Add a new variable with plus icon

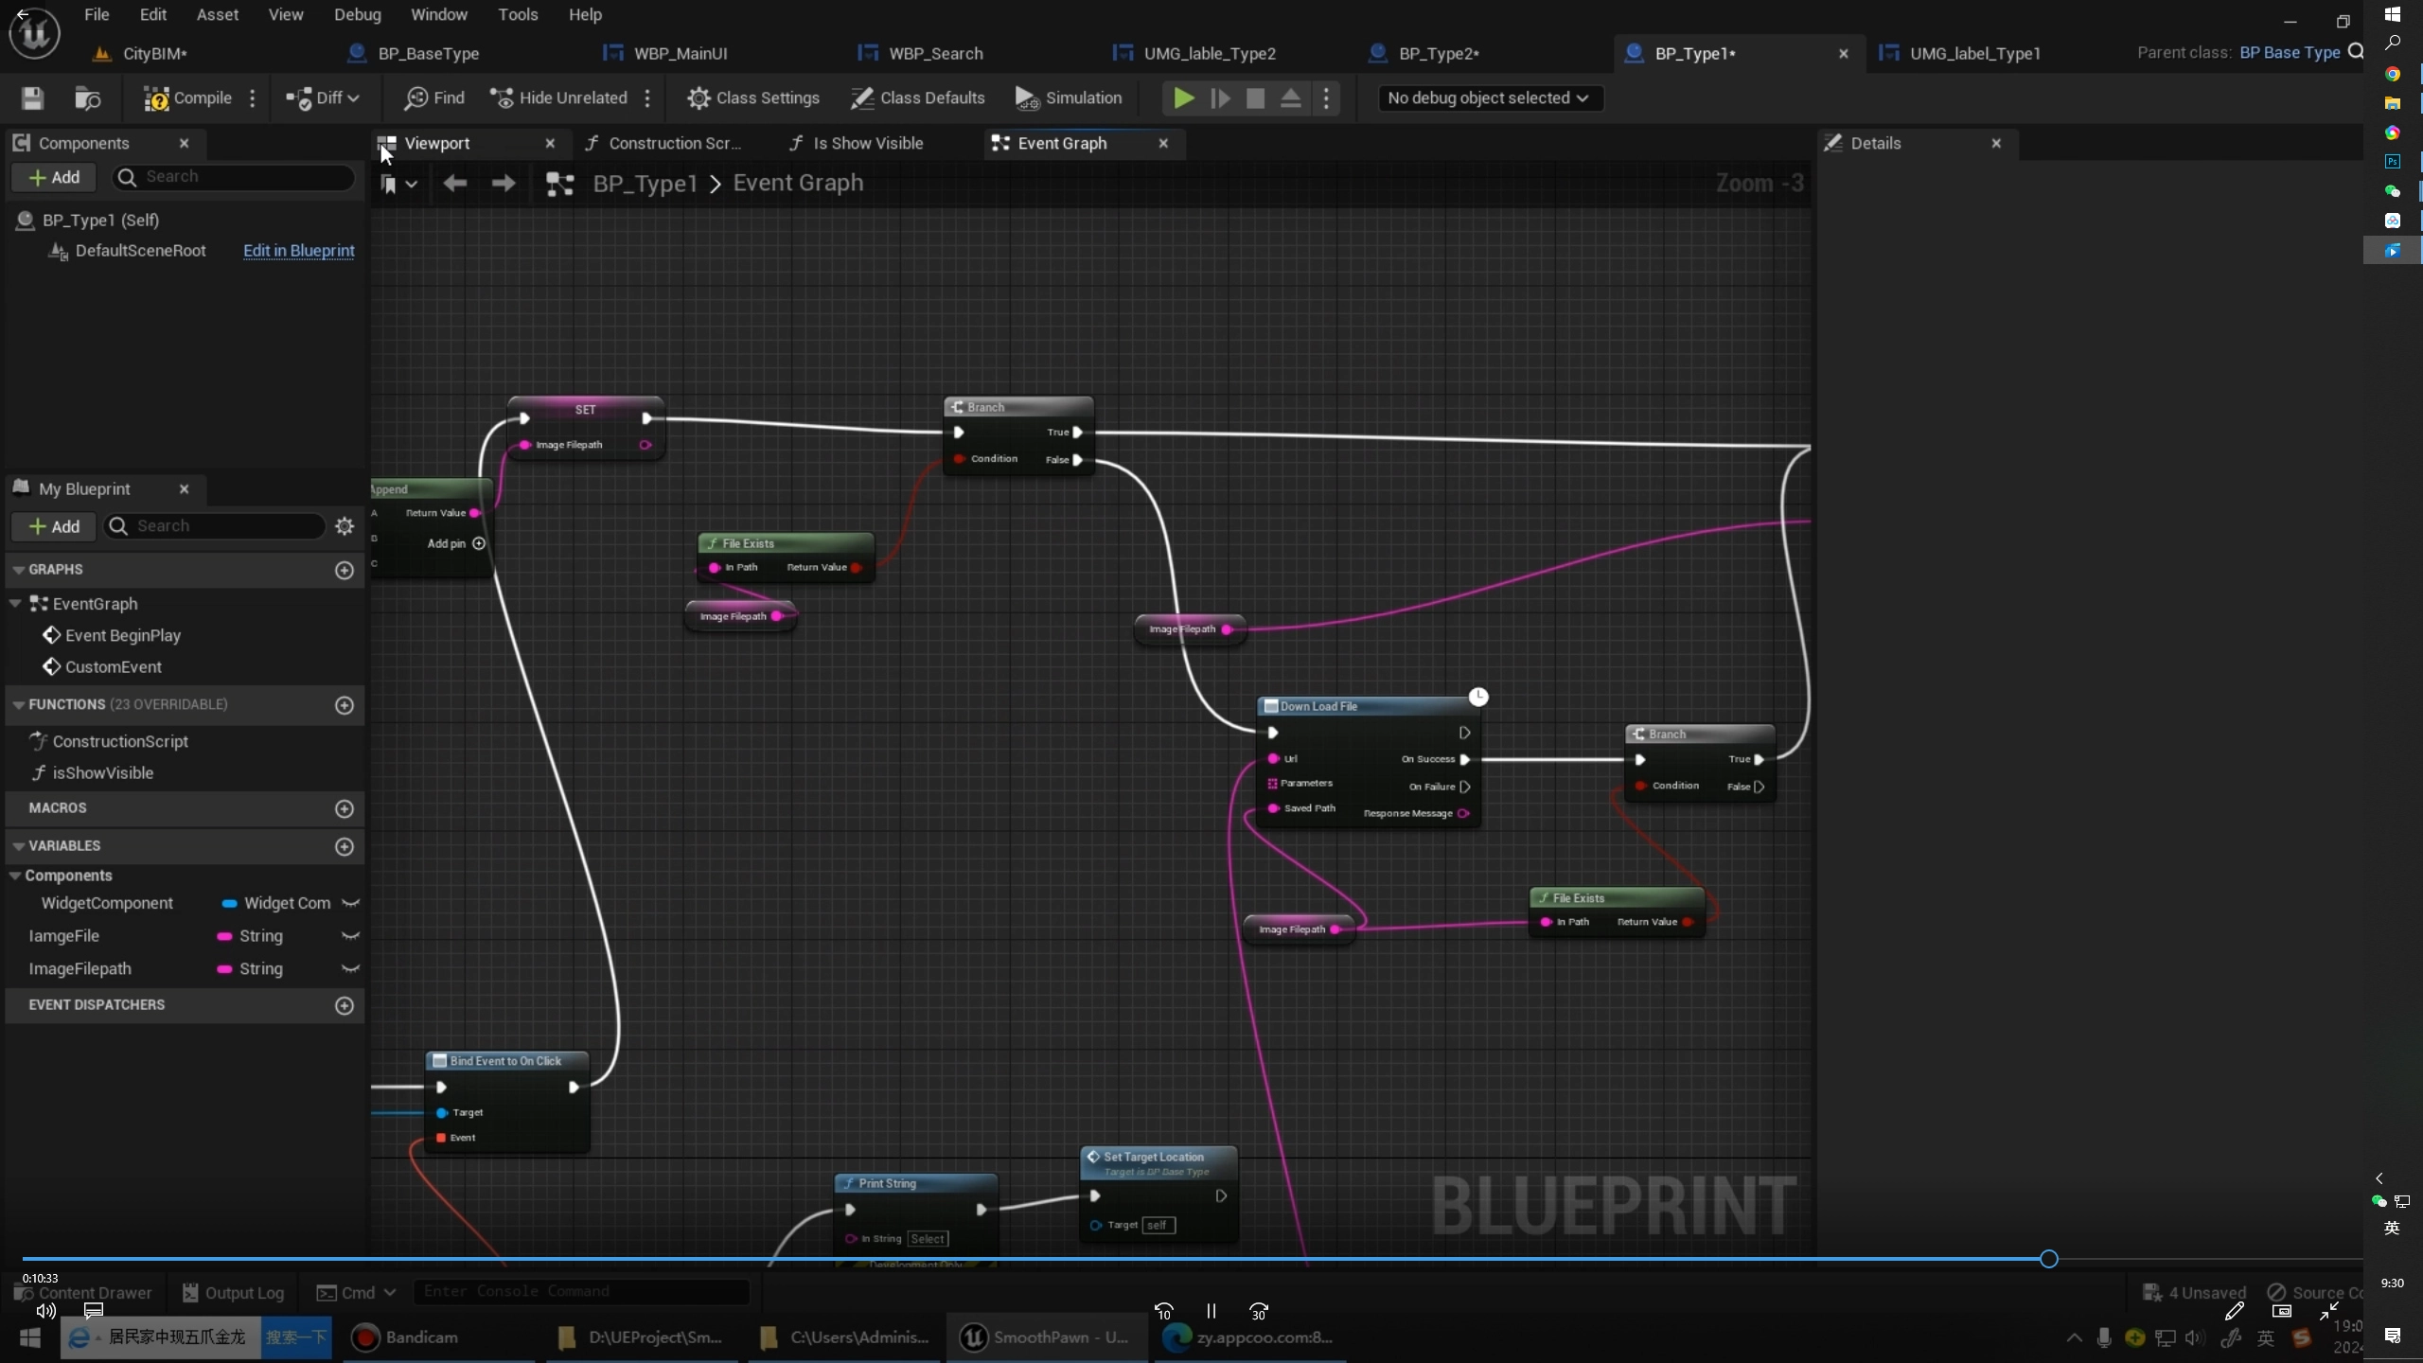[x=345, y=846]
